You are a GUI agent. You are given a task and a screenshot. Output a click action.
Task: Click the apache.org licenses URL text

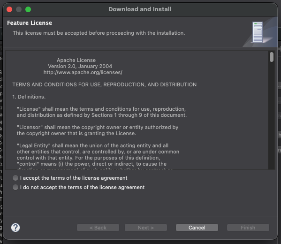pos(83,72)
